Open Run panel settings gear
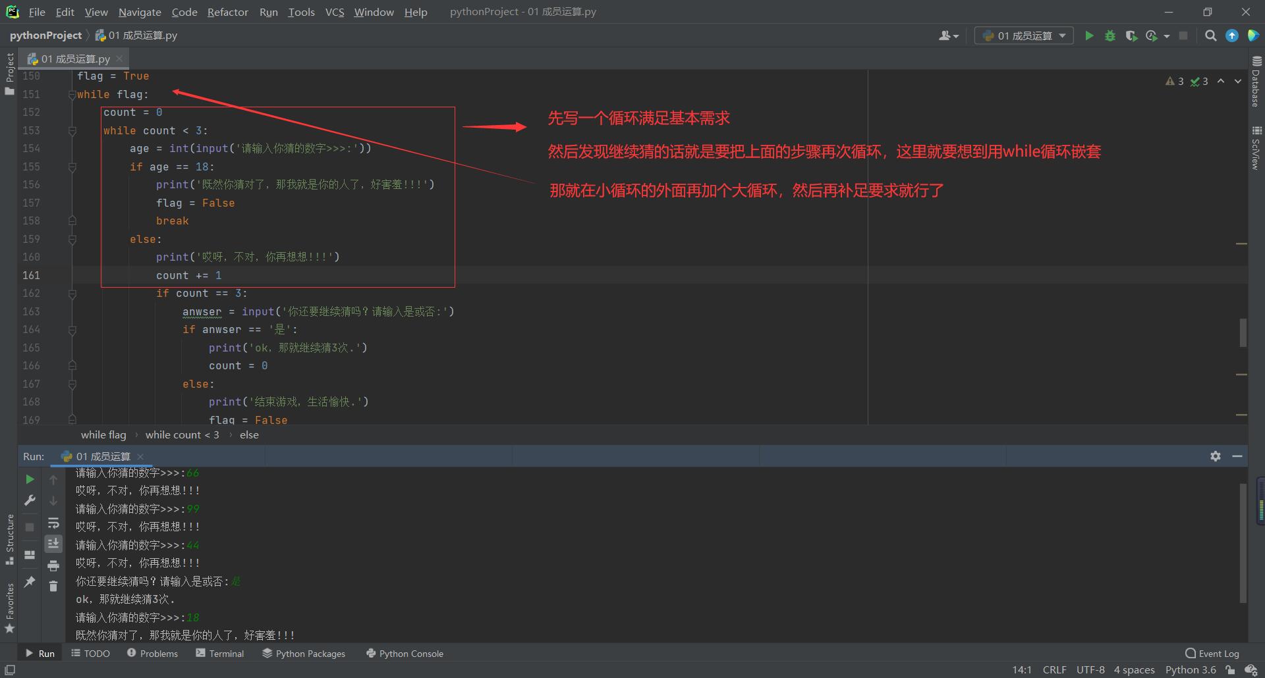Image resolution: width=1265 pixels, height=678 pixels. click(1216, 456)
